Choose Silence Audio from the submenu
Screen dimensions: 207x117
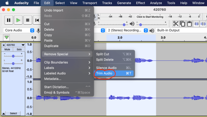click(x=114, y=68)
